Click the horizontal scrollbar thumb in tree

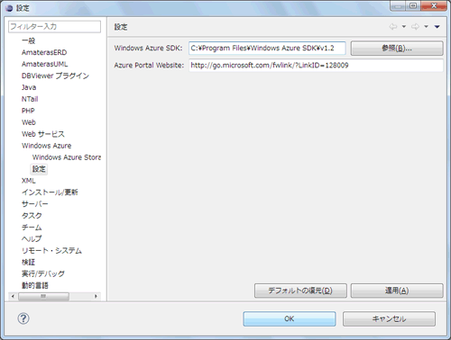43,296
